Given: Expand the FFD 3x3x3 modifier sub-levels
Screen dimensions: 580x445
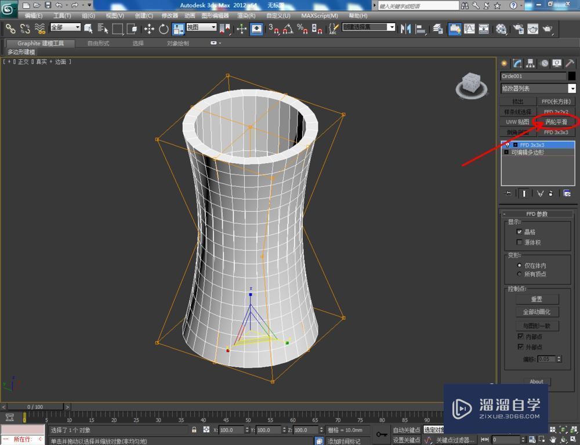Looking at the screenshot, I should click(x=515, y=145).
